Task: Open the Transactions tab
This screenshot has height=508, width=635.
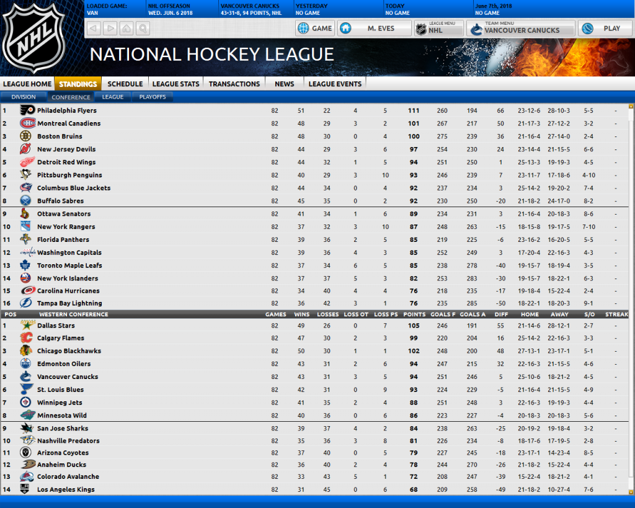Action: tap(234, 84)
